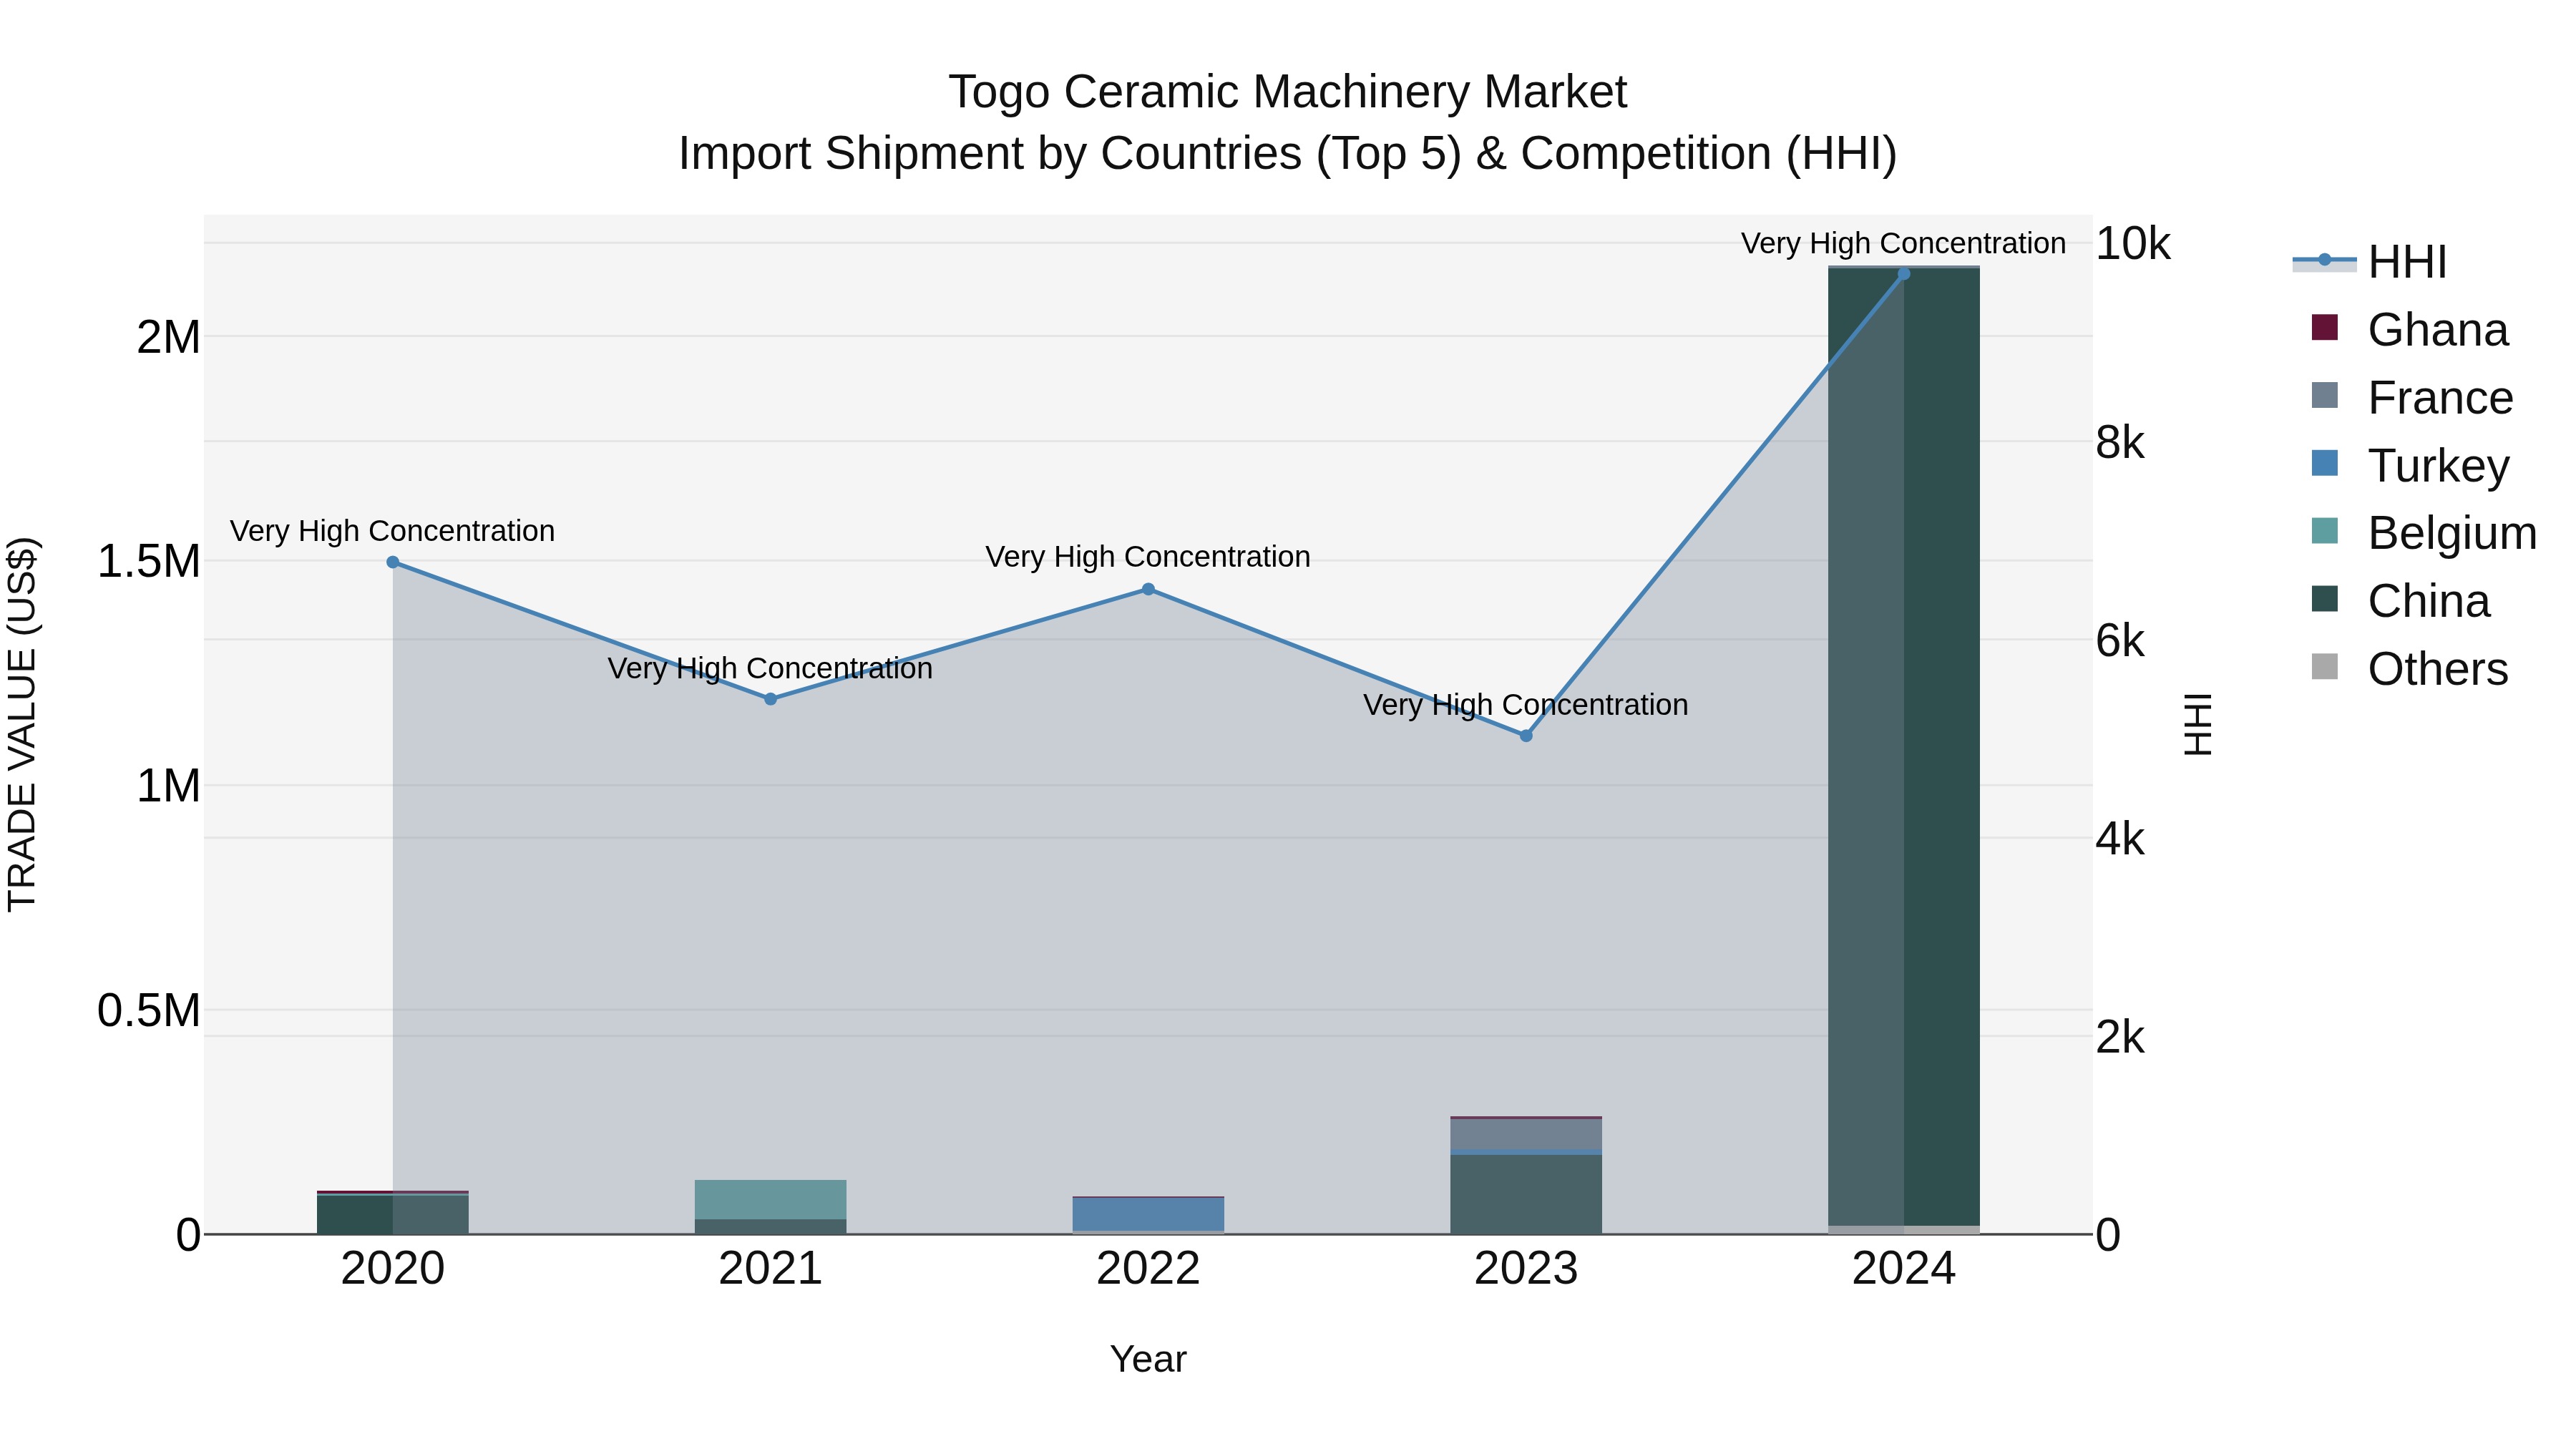Click the Turkey blue legend swatch
This screenshot has width=2576, height=1449.
pos(2325,463)
